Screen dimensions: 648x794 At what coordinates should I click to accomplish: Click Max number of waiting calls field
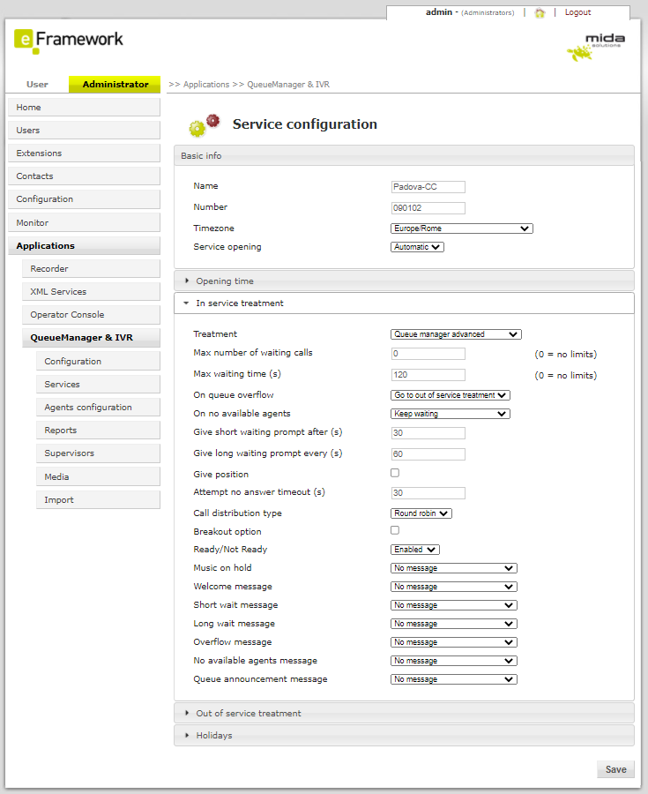428,354
